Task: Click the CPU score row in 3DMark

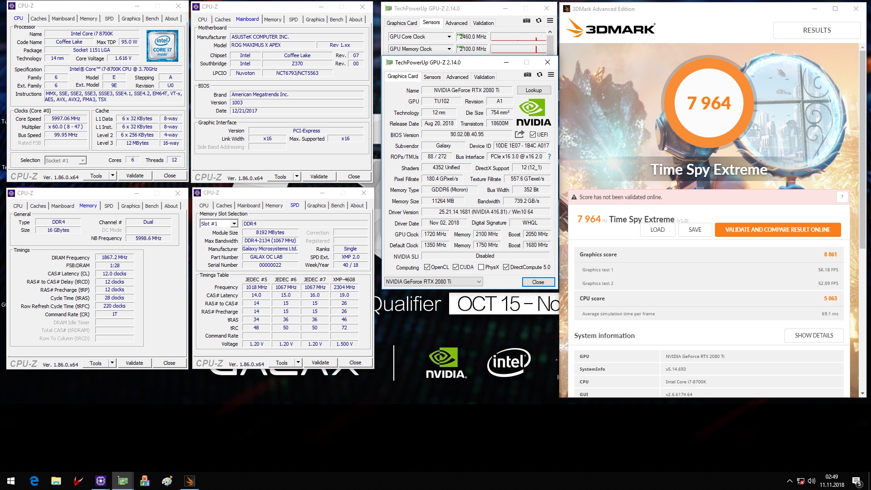Action: point(708,299)
